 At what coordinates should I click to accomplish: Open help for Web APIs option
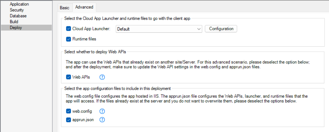102,77
